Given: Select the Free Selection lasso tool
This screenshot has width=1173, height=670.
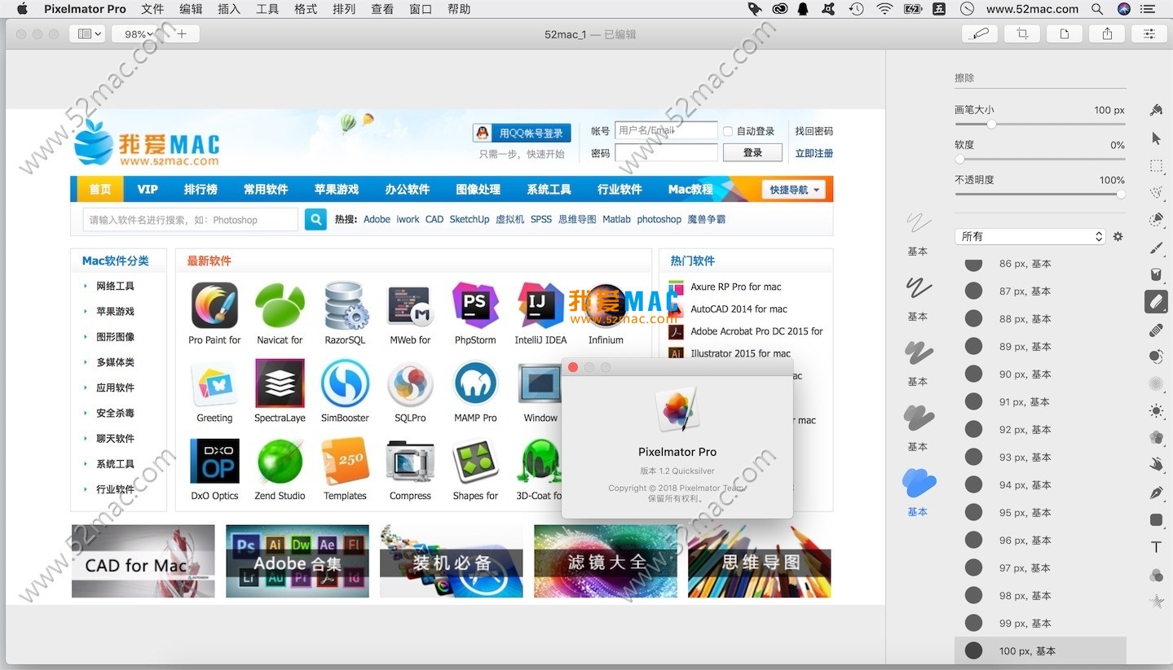Looking at the screenshot, I should coord(1156,193).
